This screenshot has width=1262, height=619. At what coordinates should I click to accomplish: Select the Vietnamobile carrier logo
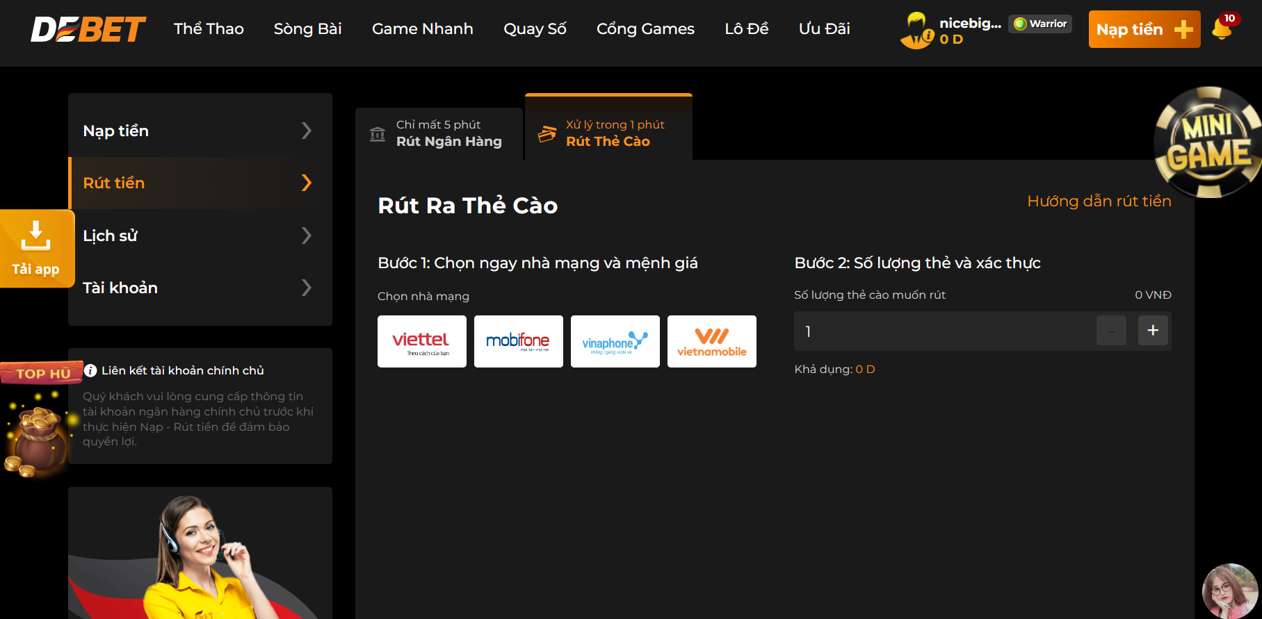[712, 342]
